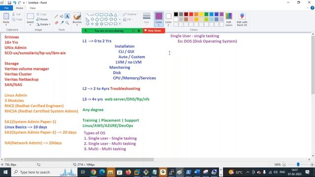
Task: Open Microsoft Word from taskbar
Action: pos(197,172)
